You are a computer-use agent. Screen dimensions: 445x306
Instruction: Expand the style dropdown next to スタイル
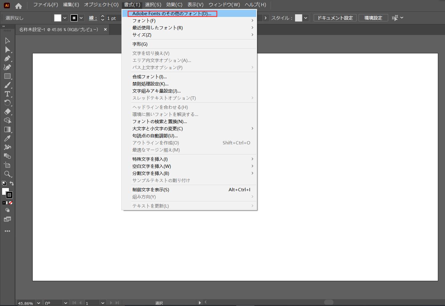click(x=306, y=18)
